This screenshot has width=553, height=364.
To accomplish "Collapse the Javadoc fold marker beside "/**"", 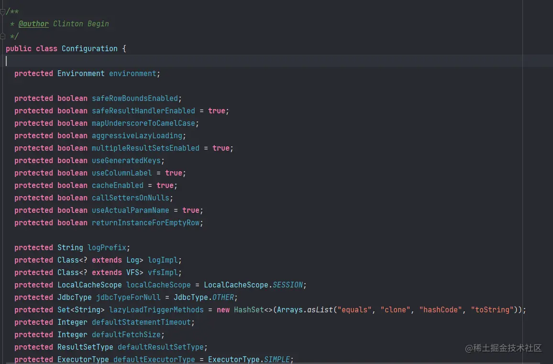I will pos(2,11).
